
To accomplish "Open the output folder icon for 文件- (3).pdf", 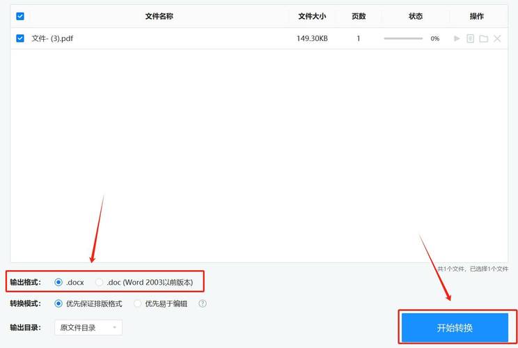I will tap(484, 39).
